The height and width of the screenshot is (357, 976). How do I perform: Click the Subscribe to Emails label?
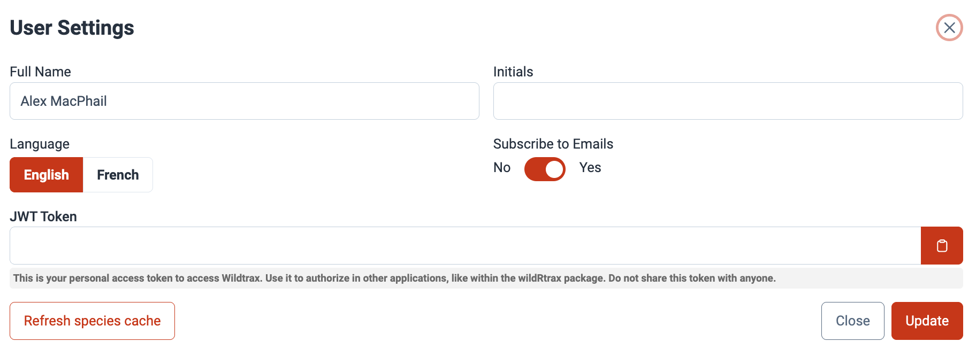[553, 144]
